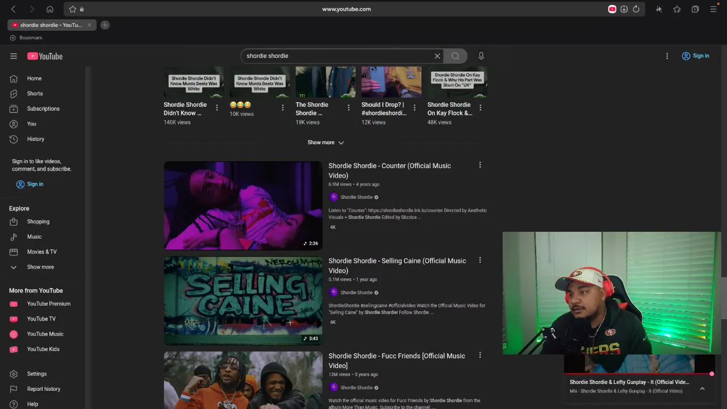Open the YouTube settings three-dot menu in header
The width and height of the screenshot is (727, 409).
[x=667, y=56]
